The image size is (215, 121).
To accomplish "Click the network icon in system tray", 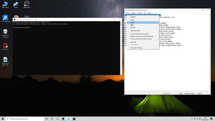I will [x=197, y=119].
